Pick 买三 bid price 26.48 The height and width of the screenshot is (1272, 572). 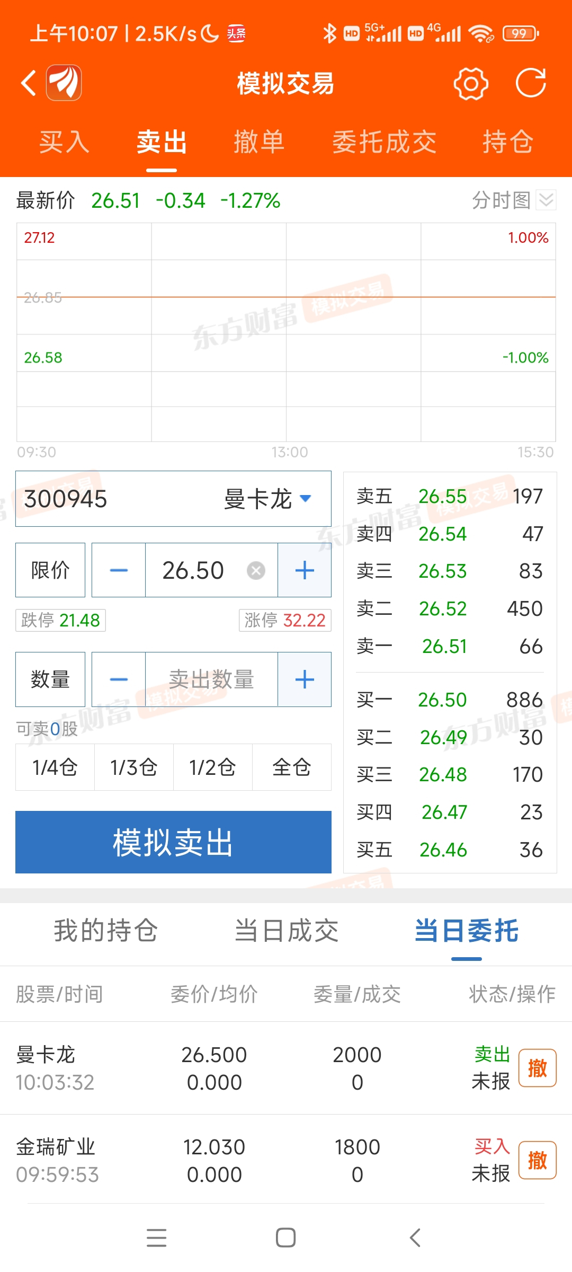(450, 774)
